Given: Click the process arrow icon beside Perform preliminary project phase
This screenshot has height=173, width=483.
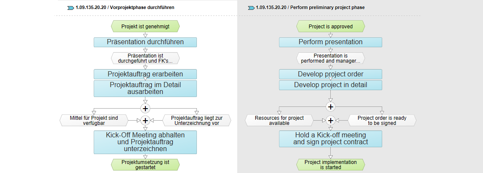Looking at the screenshot, I should click(x=251, y=8).
